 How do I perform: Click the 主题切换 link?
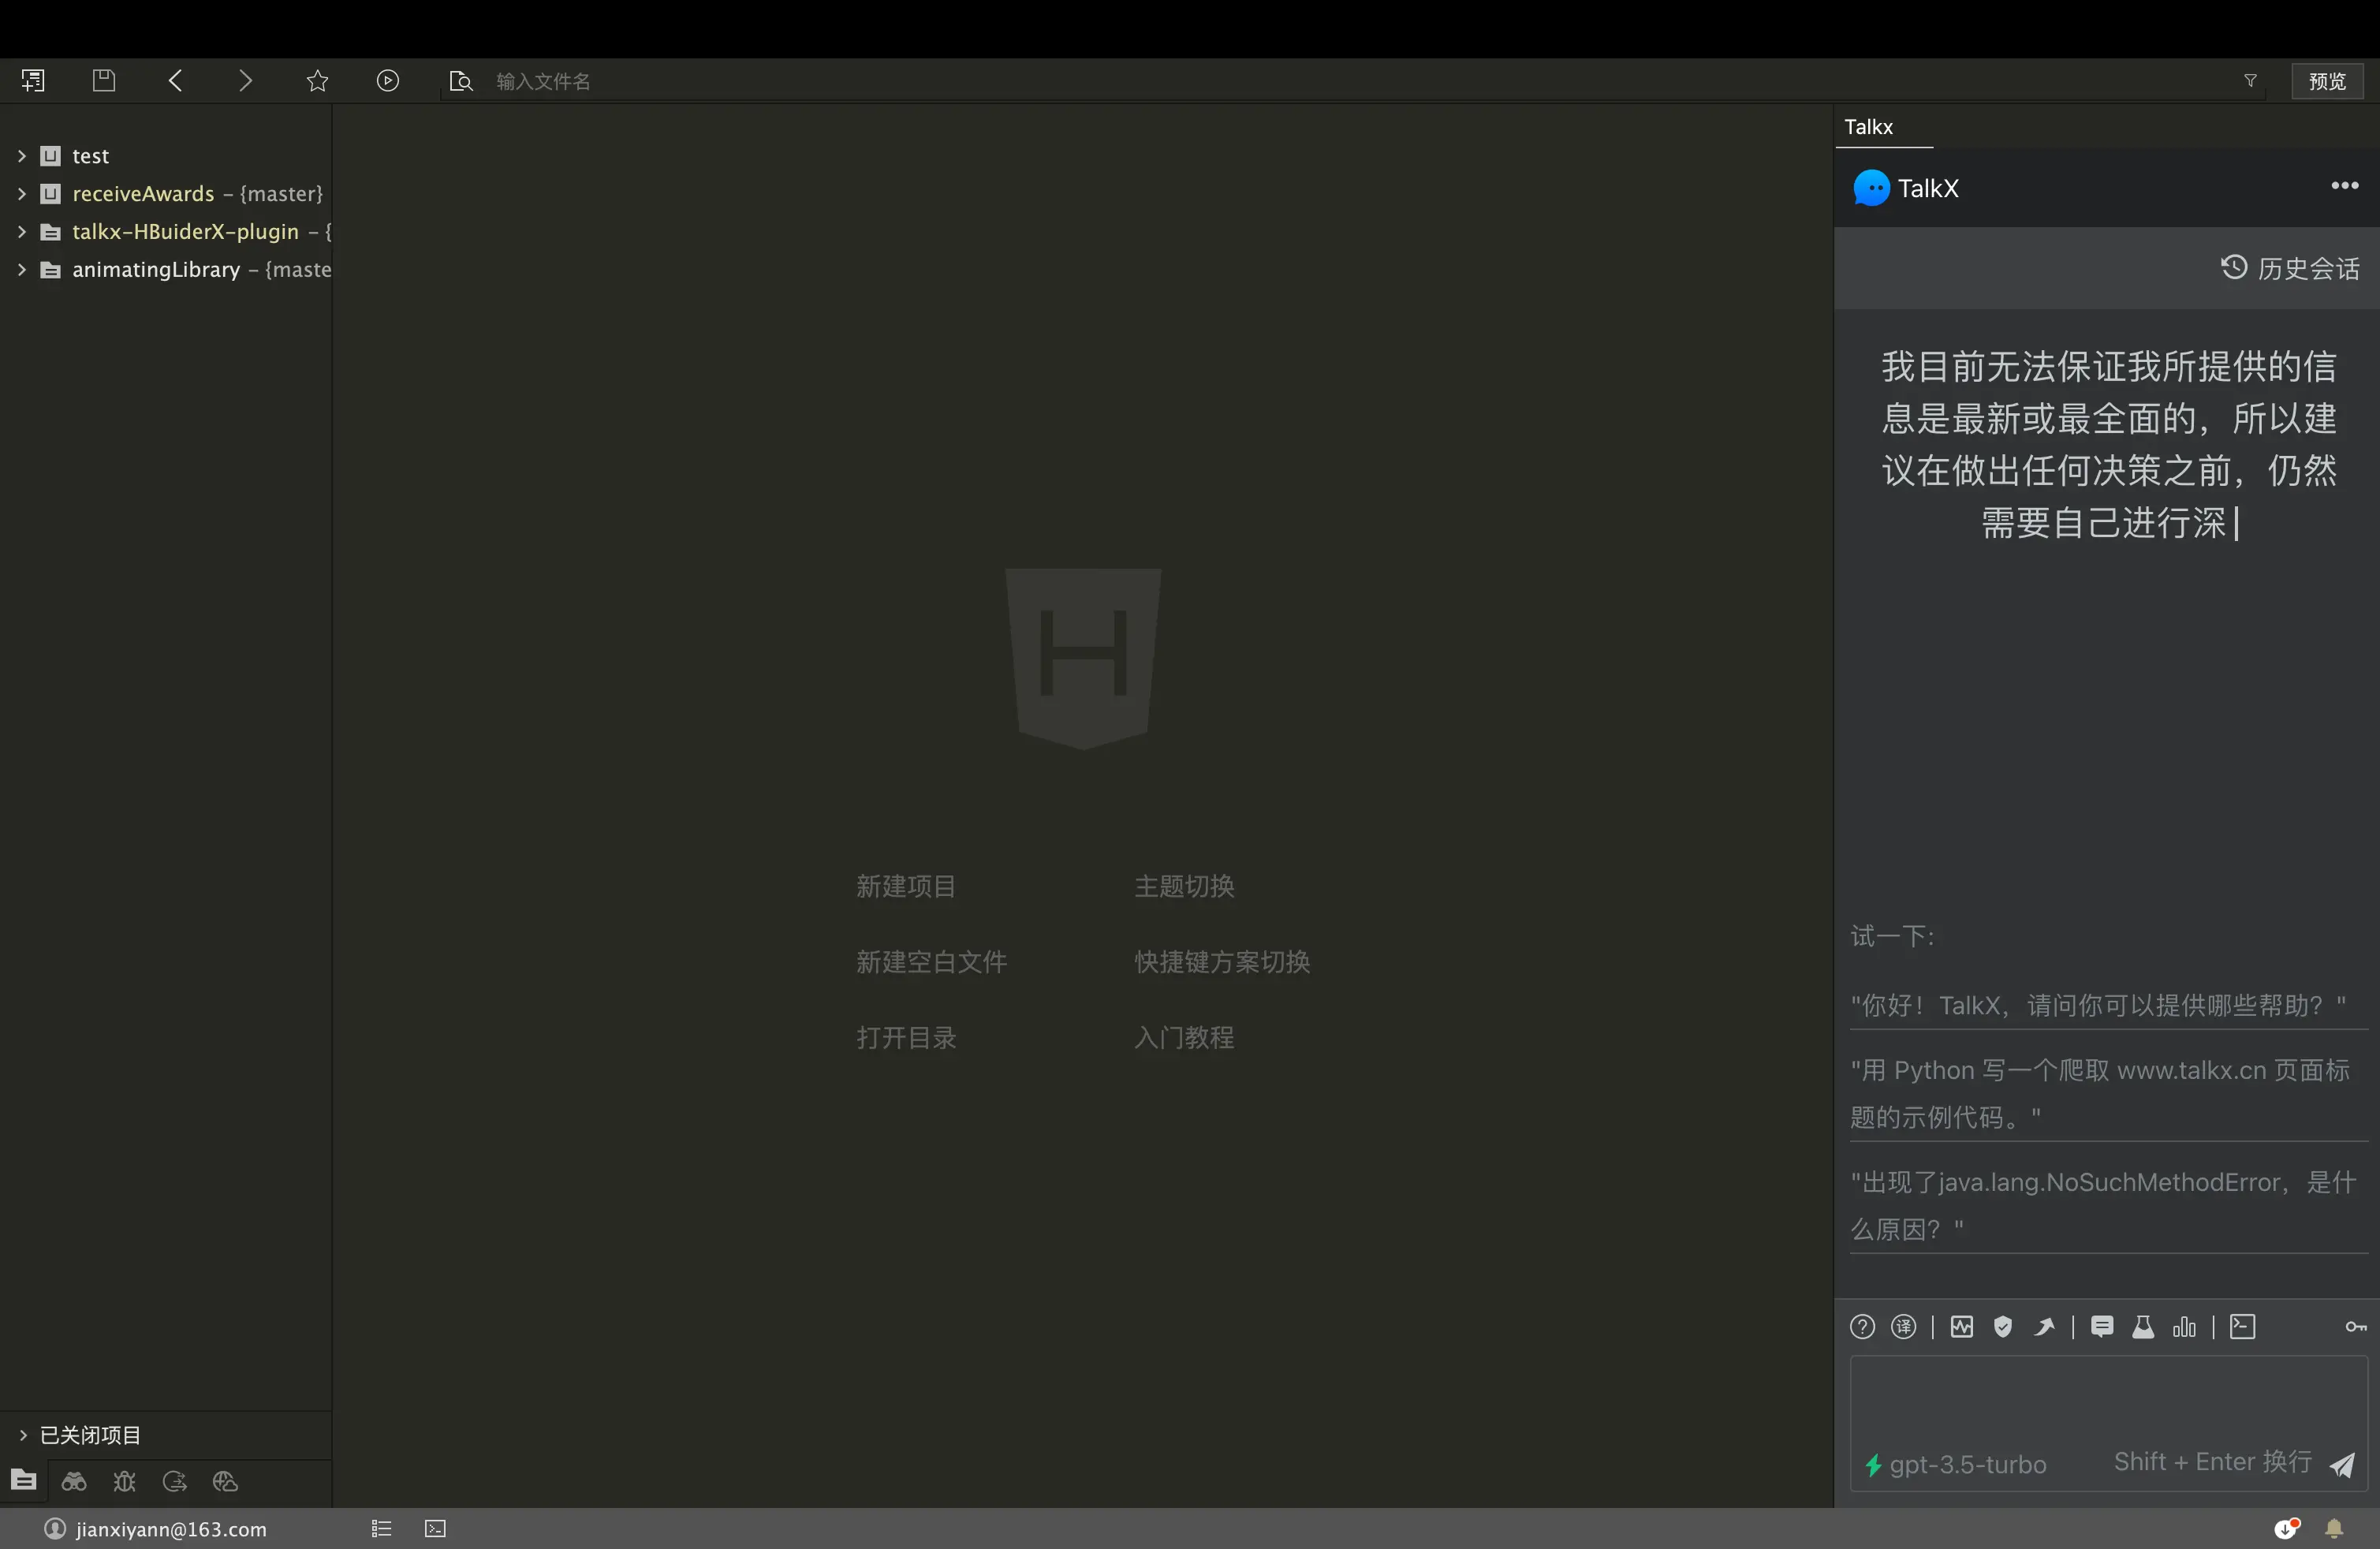tap(1184, 886)
